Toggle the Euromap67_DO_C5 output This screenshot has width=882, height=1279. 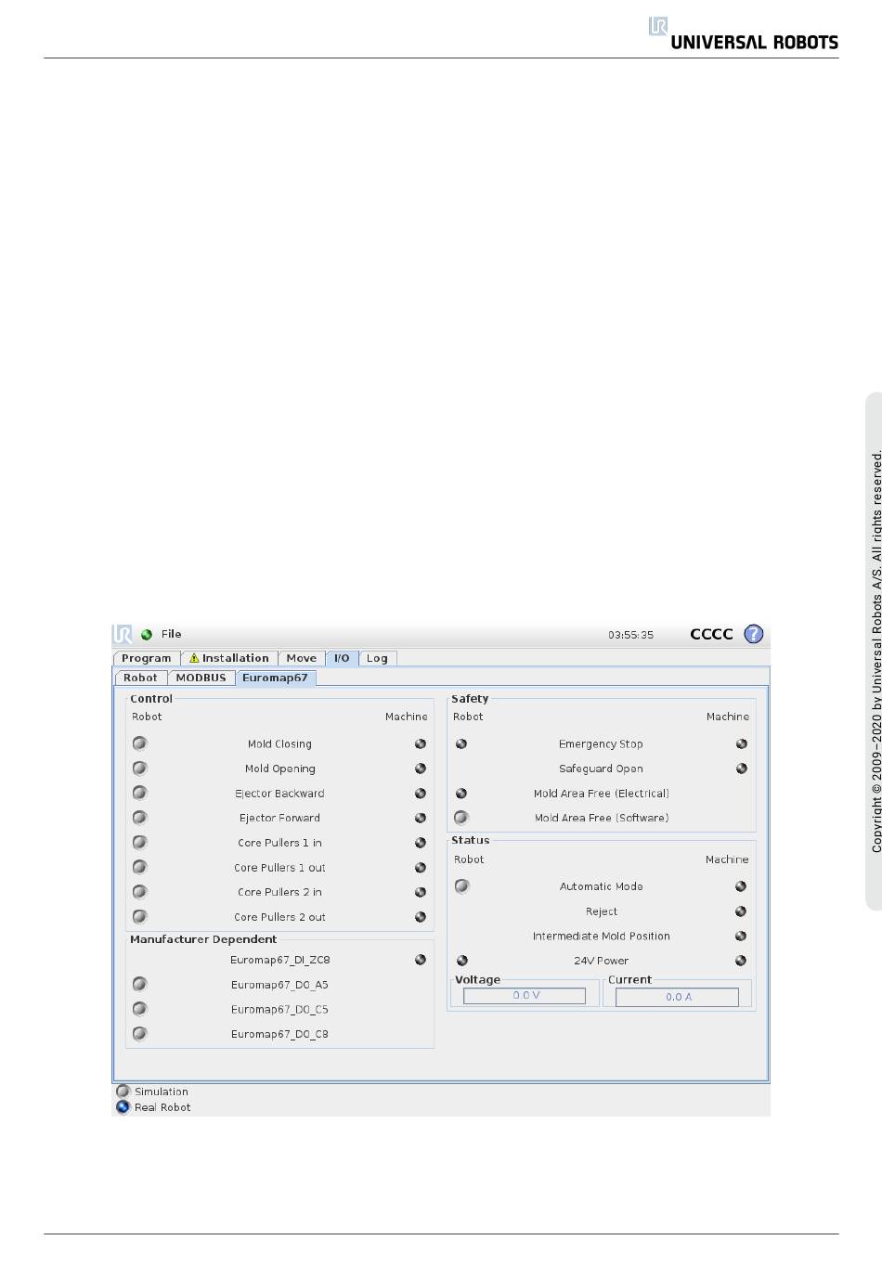tap(140, 1009)
